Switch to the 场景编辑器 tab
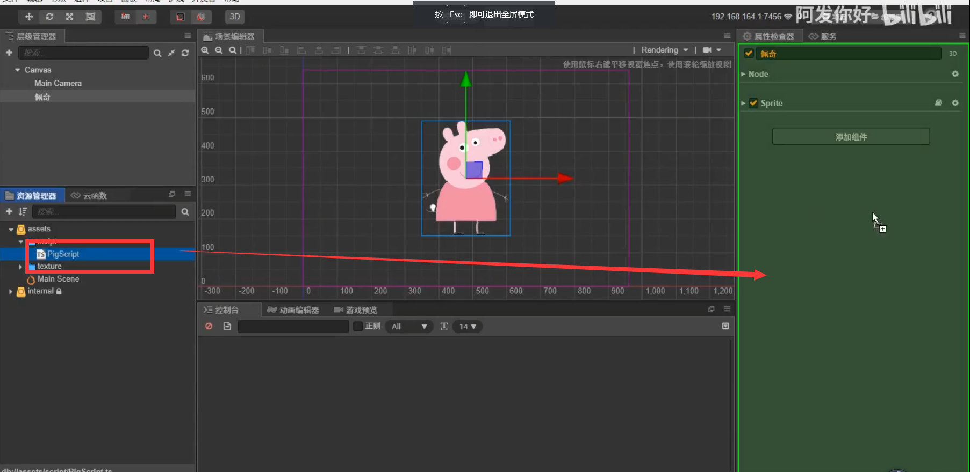970x472 pixels. point(229,36)
